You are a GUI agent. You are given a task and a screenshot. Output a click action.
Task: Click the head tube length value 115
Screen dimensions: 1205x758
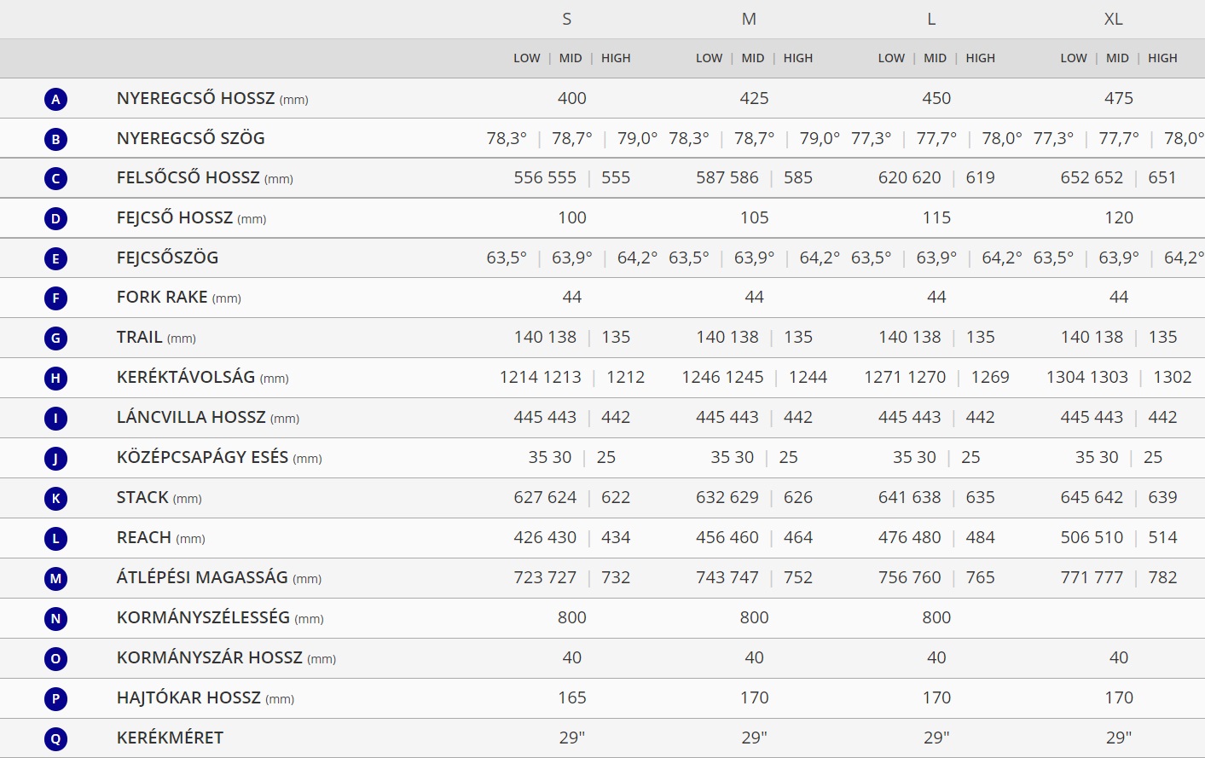pos(936,217)
